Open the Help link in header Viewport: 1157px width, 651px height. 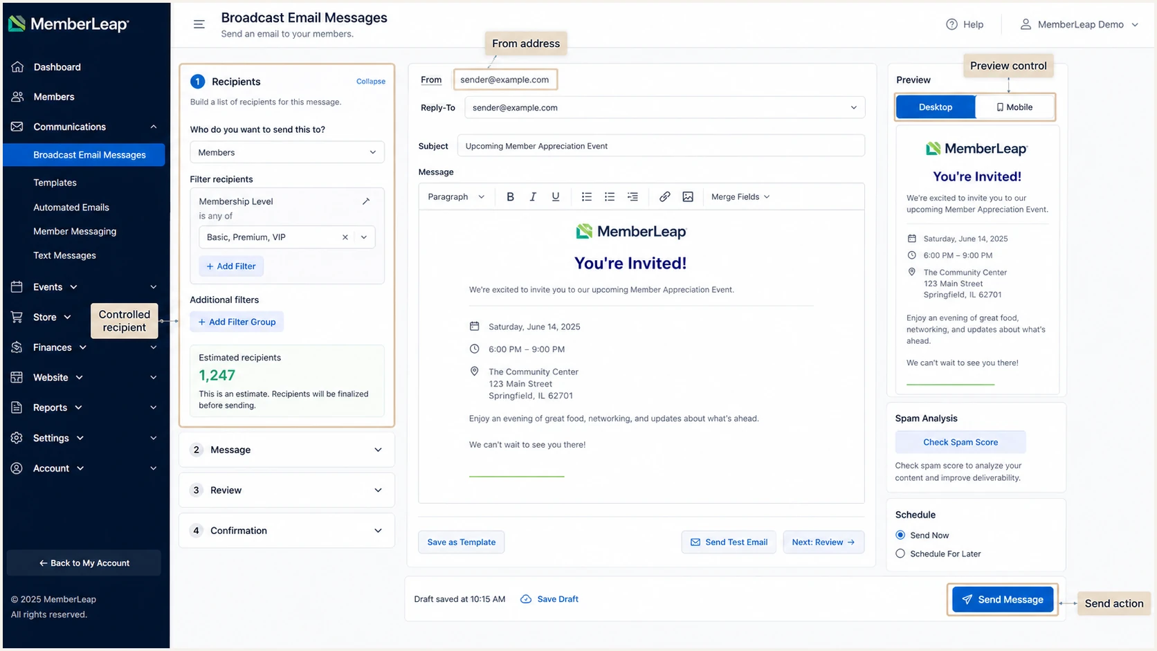pyautogui.click(x=965, y=25)
